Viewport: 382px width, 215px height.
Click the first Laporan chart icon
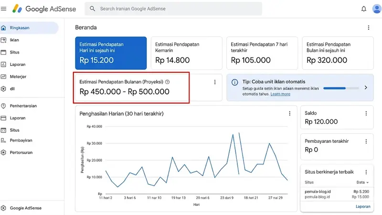[3, 64]
